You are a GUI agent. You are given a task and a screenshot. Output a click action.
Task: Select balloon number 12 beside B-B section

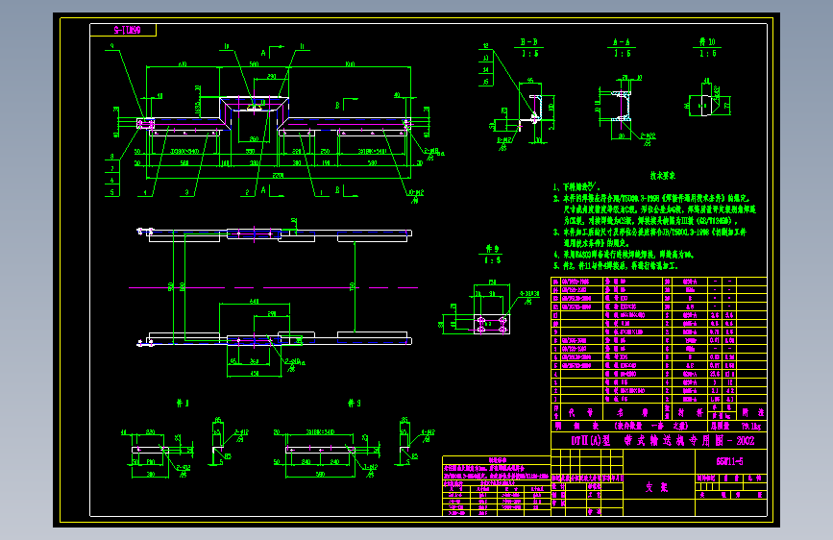485,46
